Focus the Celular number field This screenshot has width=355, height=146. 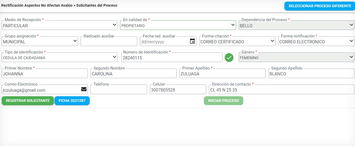(178, 89)
